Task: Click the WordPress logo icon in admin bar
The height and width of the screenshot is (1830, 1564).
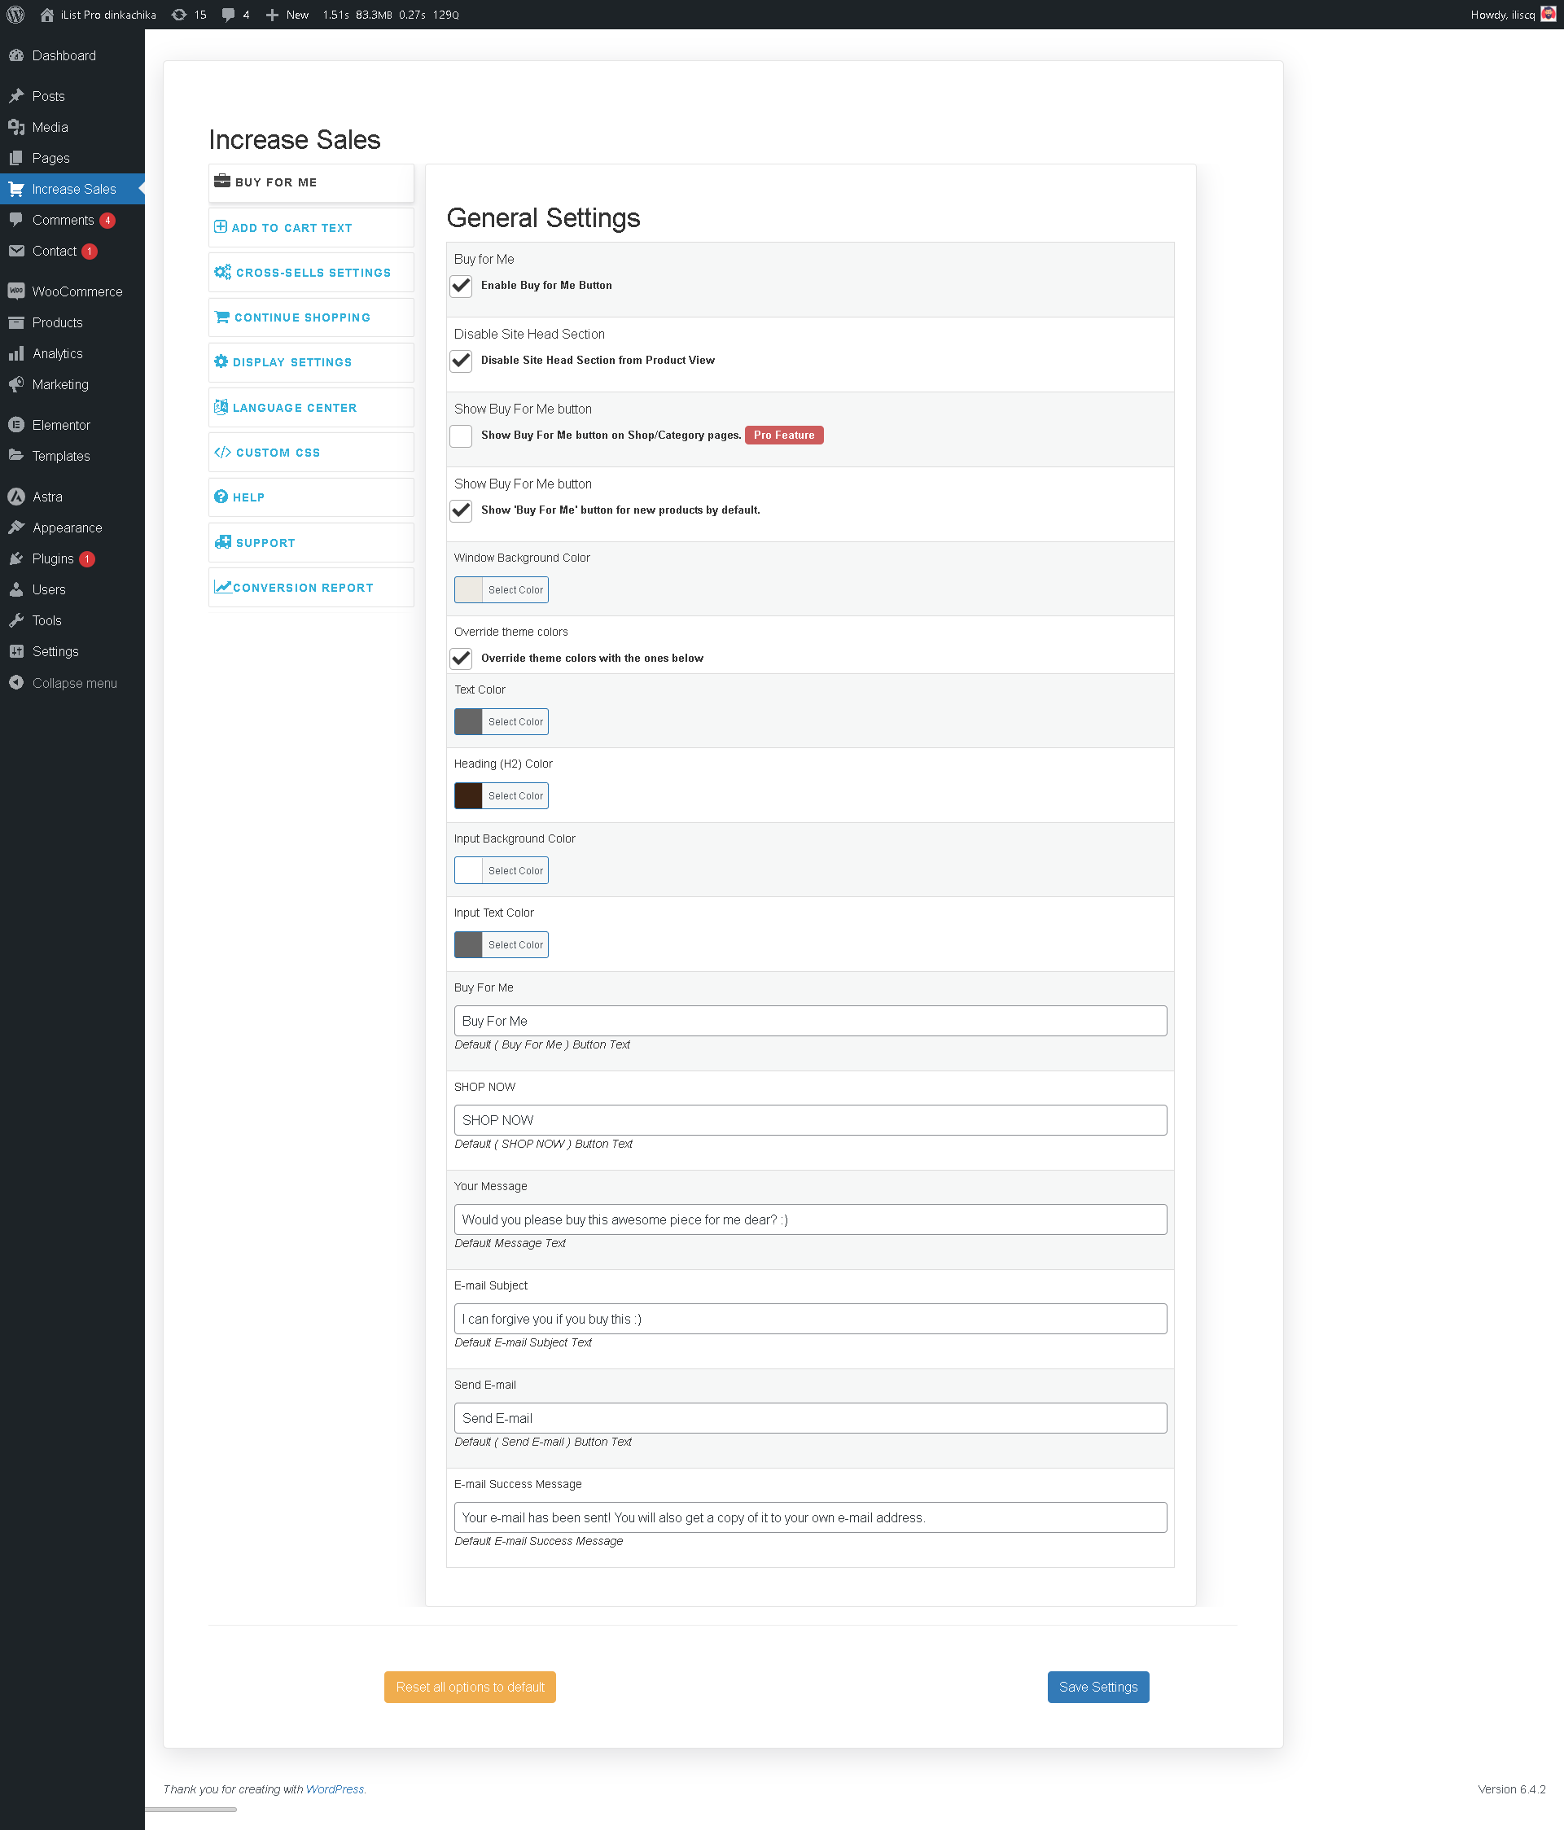Action: pos(15,14)
